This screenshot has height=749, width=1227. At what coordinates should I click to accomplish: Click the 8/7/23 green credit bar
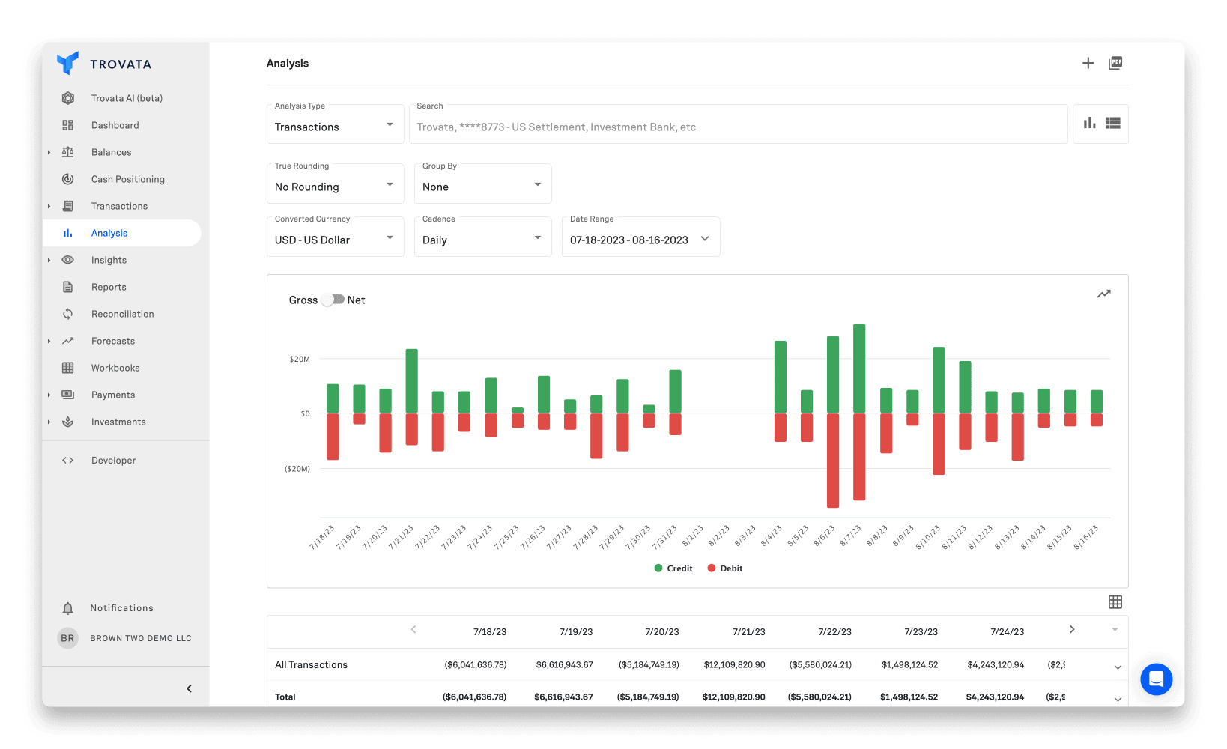click(859, 369)
